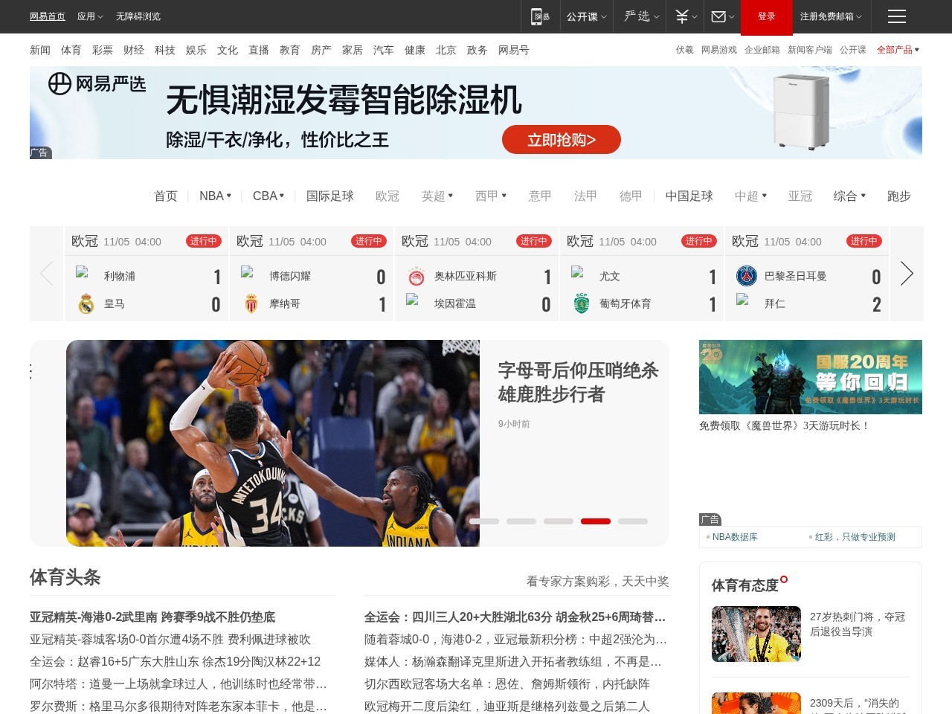Image resolution: width=952 pixels, height=714 pixels.
Task: Click the Warcraft 20周年 banner thumbnail
Action: pos(811,377)
